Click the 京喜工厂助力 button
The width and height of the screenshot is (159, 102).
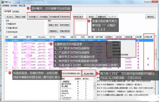coord(54,25)
